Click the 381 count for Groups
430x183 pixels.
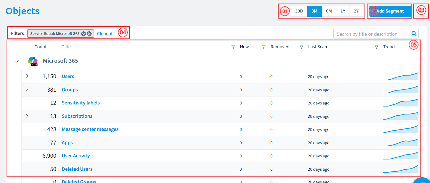click(x=52, y=90)
